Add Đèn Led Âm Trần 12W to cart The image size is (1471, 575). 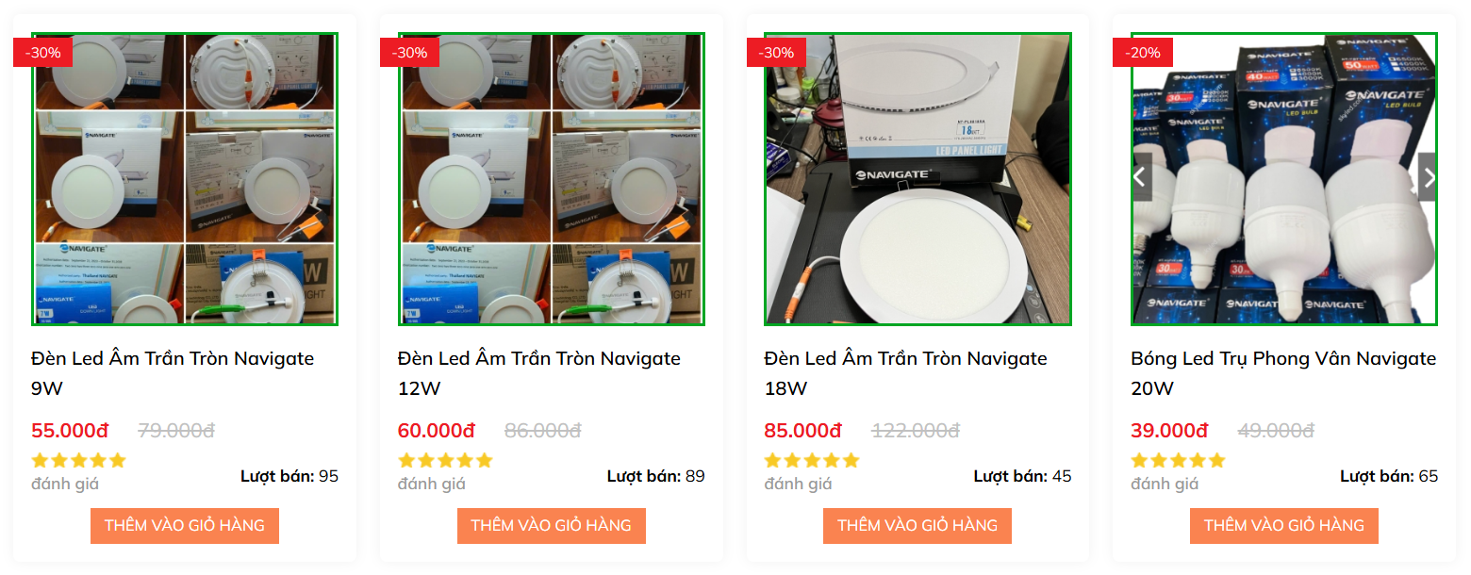[552, 526]
